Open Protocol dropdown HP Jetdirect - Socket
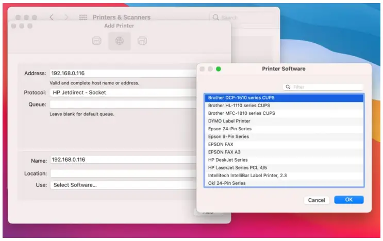383x241 pixels. (x=123, y=93)
